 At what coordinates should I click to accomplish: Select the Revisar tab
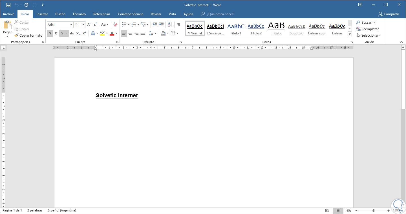[x=156, y=14]
